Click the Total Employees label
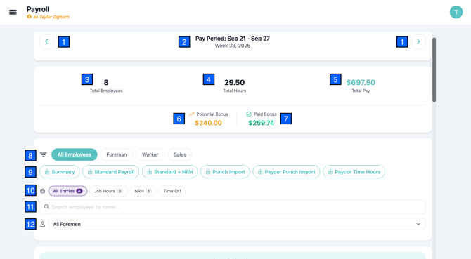 point(106,91)
